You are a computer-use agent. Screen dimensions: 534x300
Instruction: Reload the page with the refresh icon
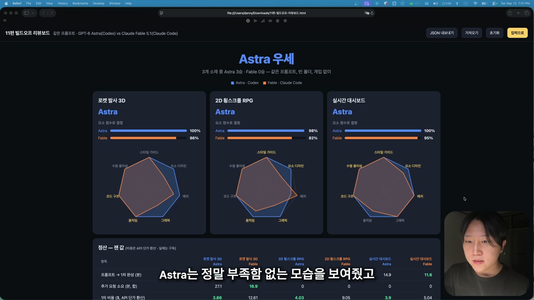point(372,13)
